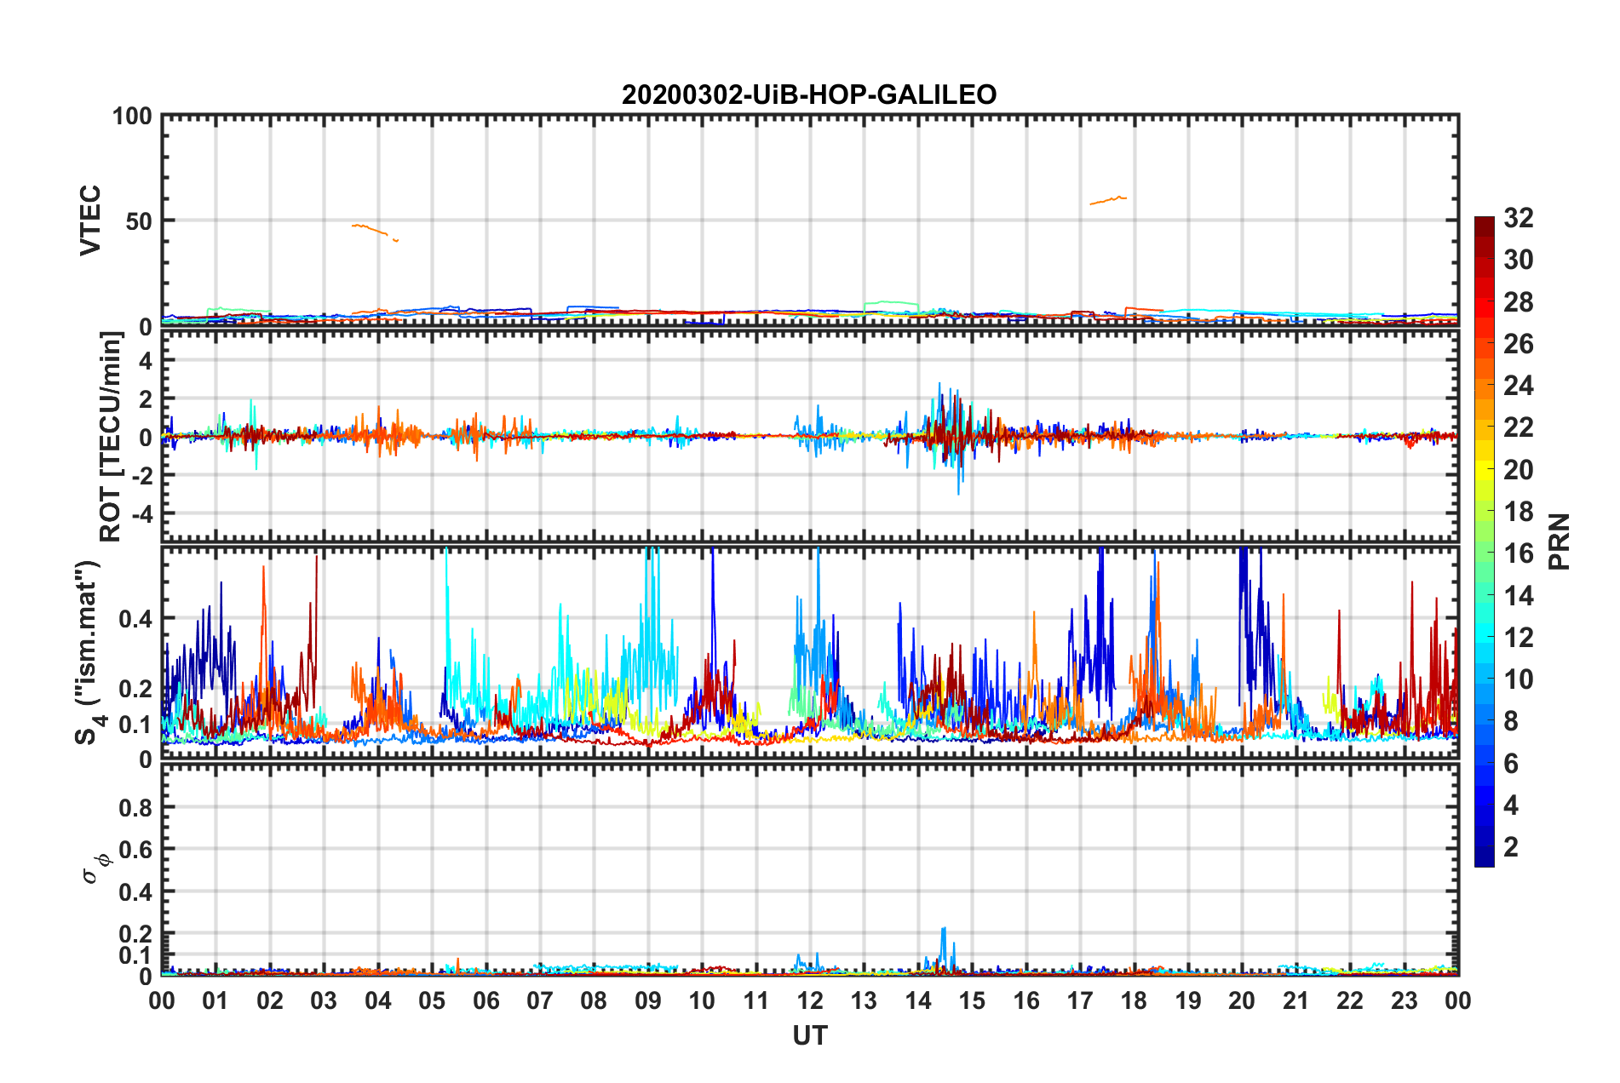Select the PRN colorbar label
This screenshot has height=1083, width=1620.
pos(1560,541)
